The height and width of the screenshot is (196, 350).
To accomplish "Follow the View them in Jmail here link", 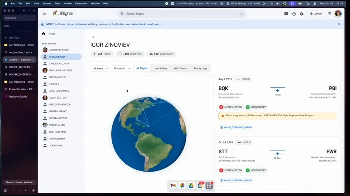I will pyautogui.click(x=147, y=24).
